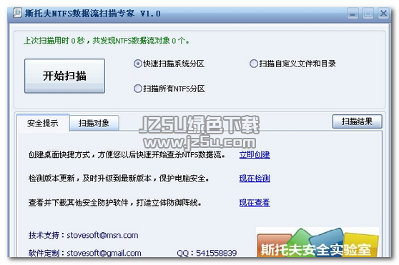Click the 现在检测 update link

coord(255,179)
